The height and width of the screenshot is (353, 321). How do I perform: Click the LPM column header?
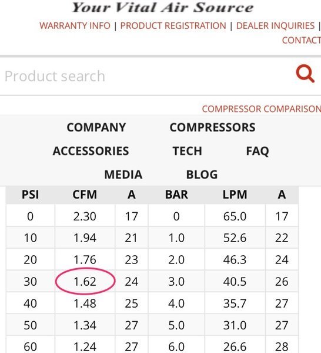[x=235, y=194]
